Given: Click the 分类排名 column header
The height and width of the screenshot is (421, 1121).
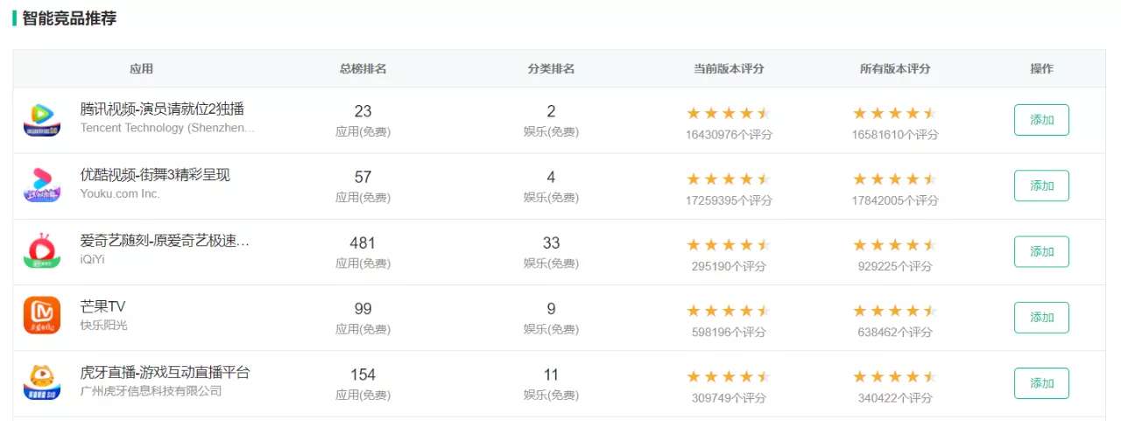Looking at the screenshot, I should [x=551, y=68].
